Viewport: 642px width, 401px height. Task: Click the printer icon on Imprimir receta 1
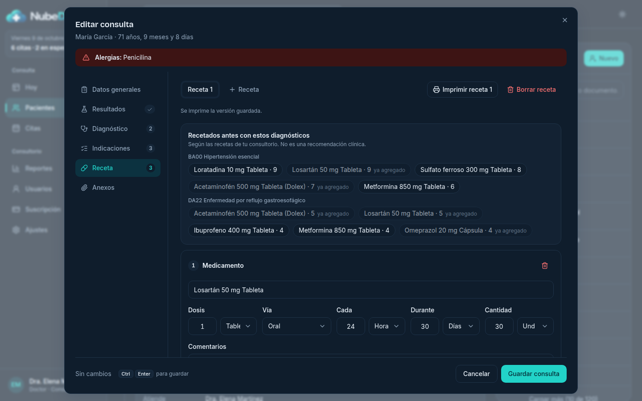(436, 90)
